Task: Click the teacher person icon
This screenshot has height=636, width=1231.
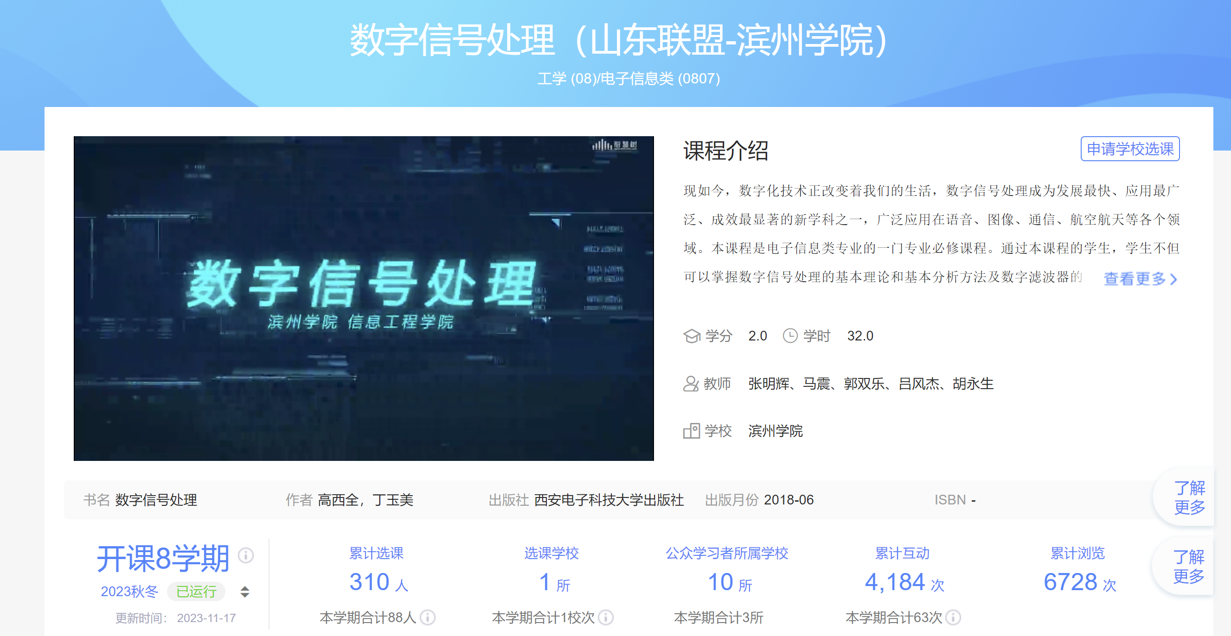Action: 691,384
